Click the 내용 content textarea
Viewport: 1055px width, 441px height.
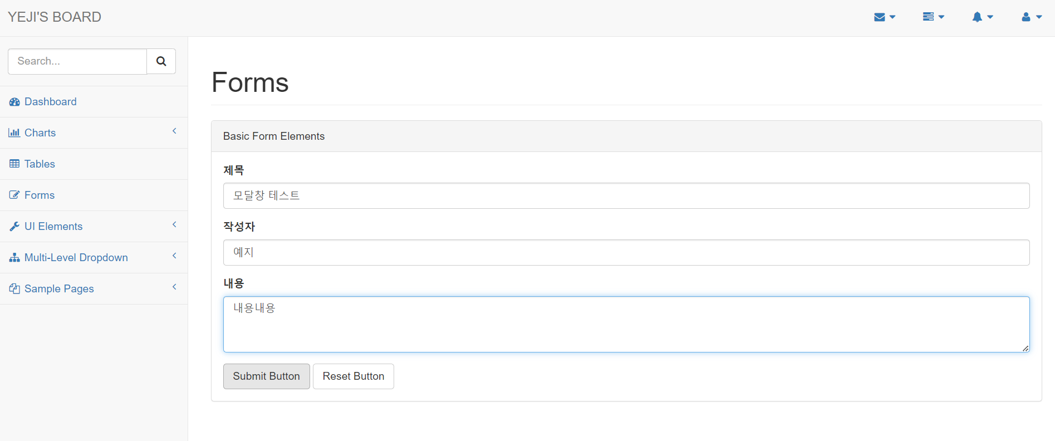click(626, 325)
